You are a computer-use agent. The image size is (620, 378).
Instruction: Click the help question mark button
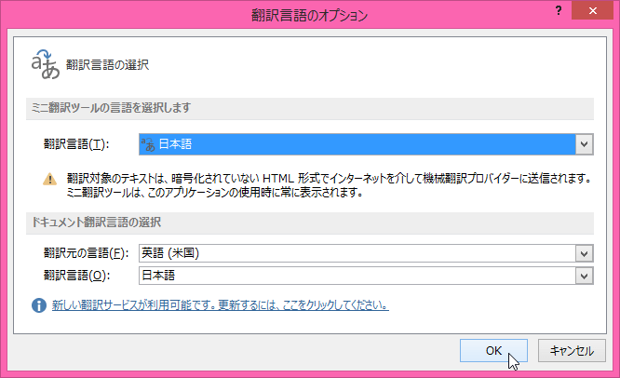coord(558,10)
